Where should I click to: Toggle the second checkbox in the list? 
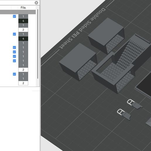click(14, 34)
